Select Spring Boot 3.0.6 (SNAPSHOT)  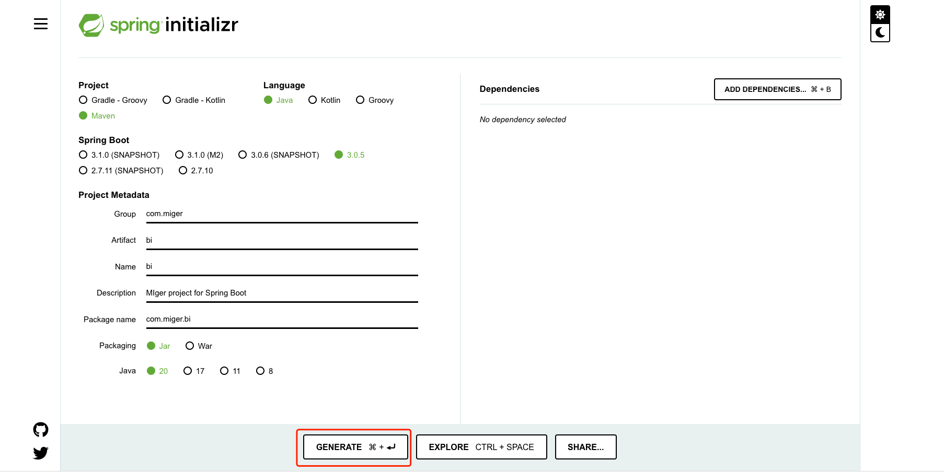pos(279,155)
